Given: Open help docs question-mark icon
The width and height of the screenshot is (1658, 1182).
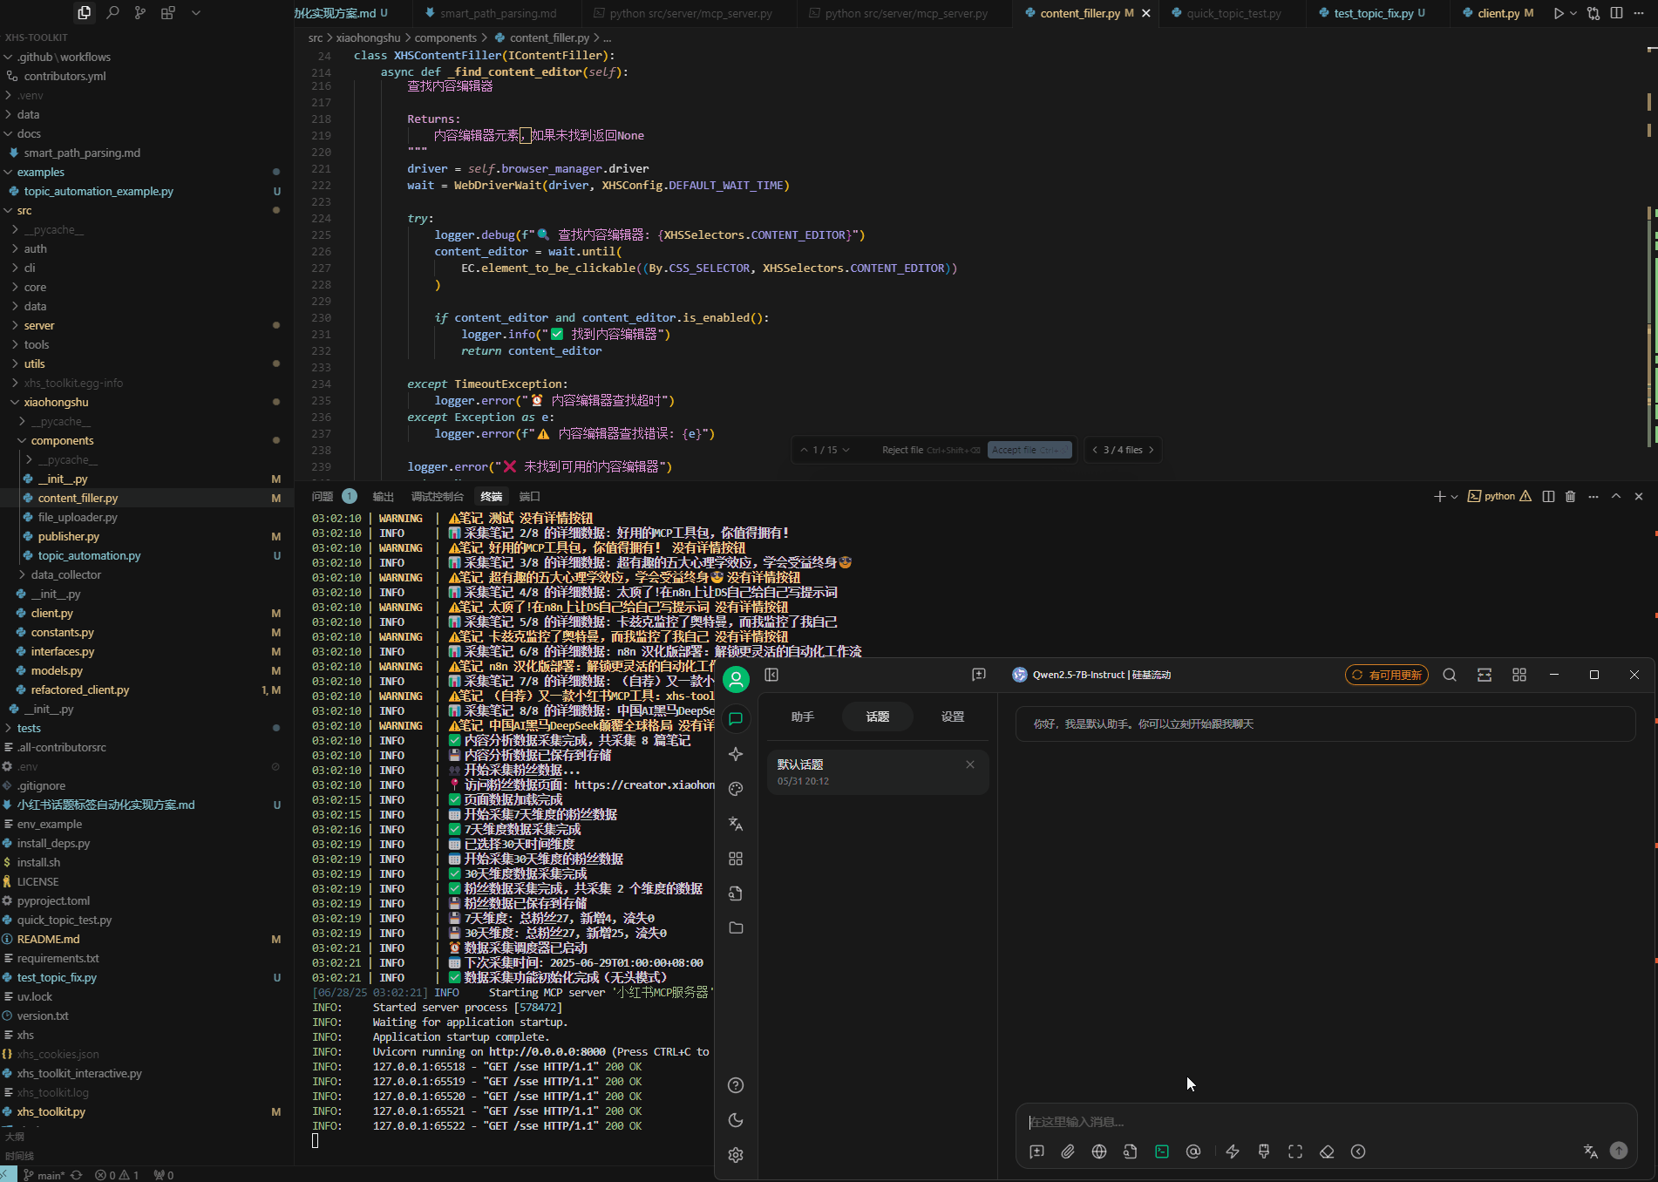Looking at the screenshot, I should pos(736,1085).
